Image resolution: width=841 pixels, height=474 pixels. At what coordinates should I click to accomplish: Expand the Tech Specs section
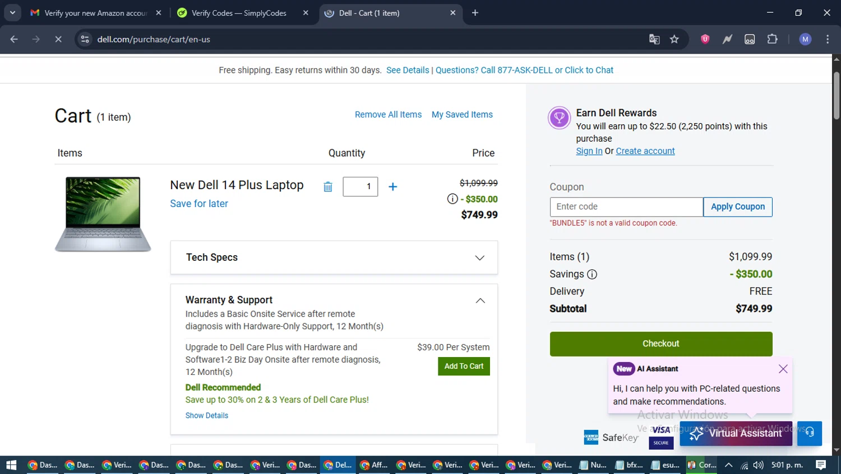click(334, 257)
